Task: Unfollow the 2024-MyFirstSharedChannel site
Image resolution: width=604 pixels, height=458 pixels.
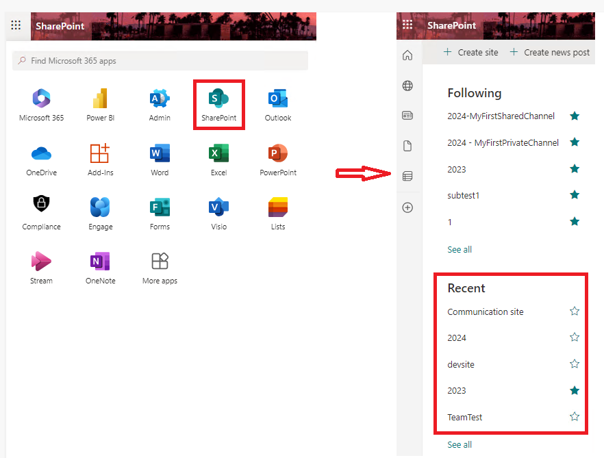Action: pyautogui.click(x=575, y=116)
